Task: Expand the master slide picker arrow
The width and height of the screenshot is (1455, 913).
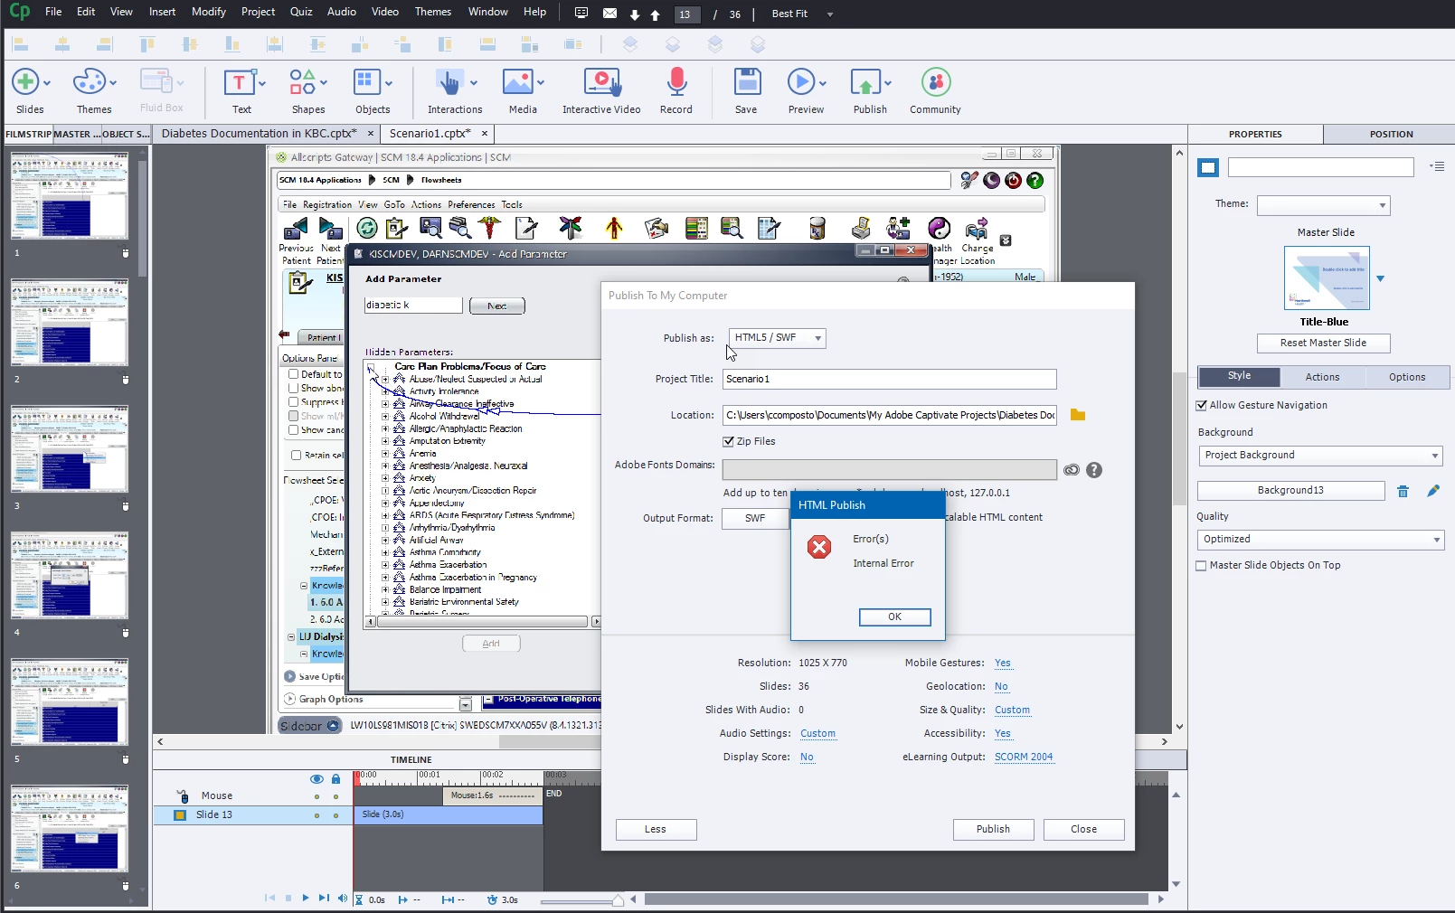Action: point(1380,278)
